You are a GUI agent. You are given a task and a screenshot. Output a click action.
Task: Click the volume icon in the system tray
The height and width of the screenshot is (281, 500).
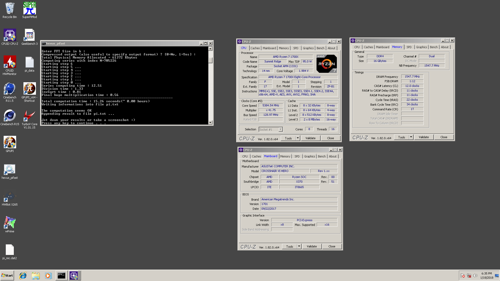(475, 276)
